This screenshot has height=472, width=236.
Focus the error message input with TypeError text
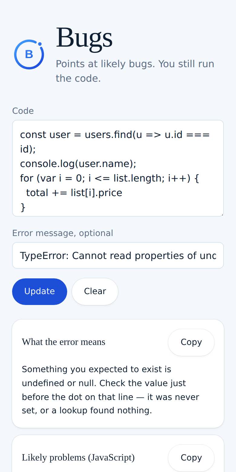118,255
